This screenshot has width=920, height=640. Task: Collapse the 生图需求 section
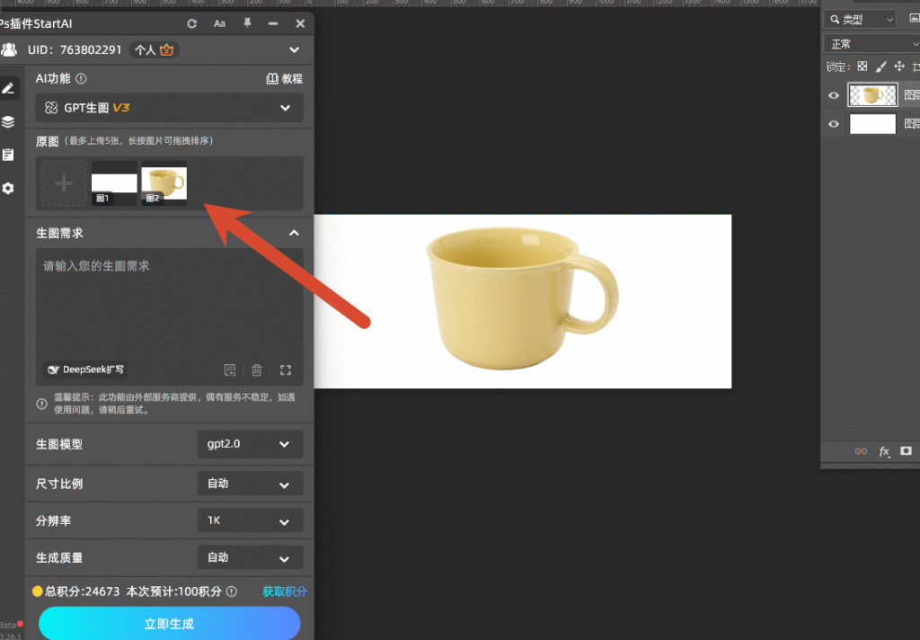click(294, 233)
